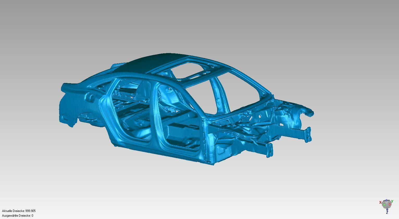Click the green Y axis label on gizmo
Screen dimensions: 399x219
pos(392,201)
